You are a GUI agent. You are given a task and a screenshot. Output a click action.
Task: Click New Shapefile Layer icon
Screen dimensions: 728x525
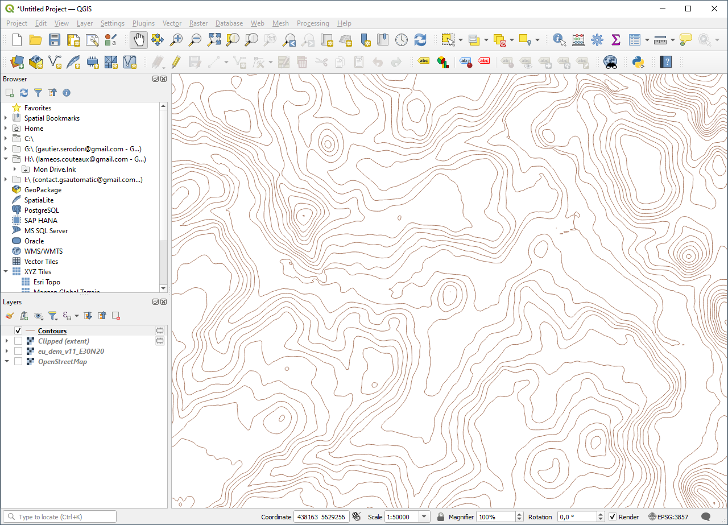pyautogui.click(x=55, y=61)
